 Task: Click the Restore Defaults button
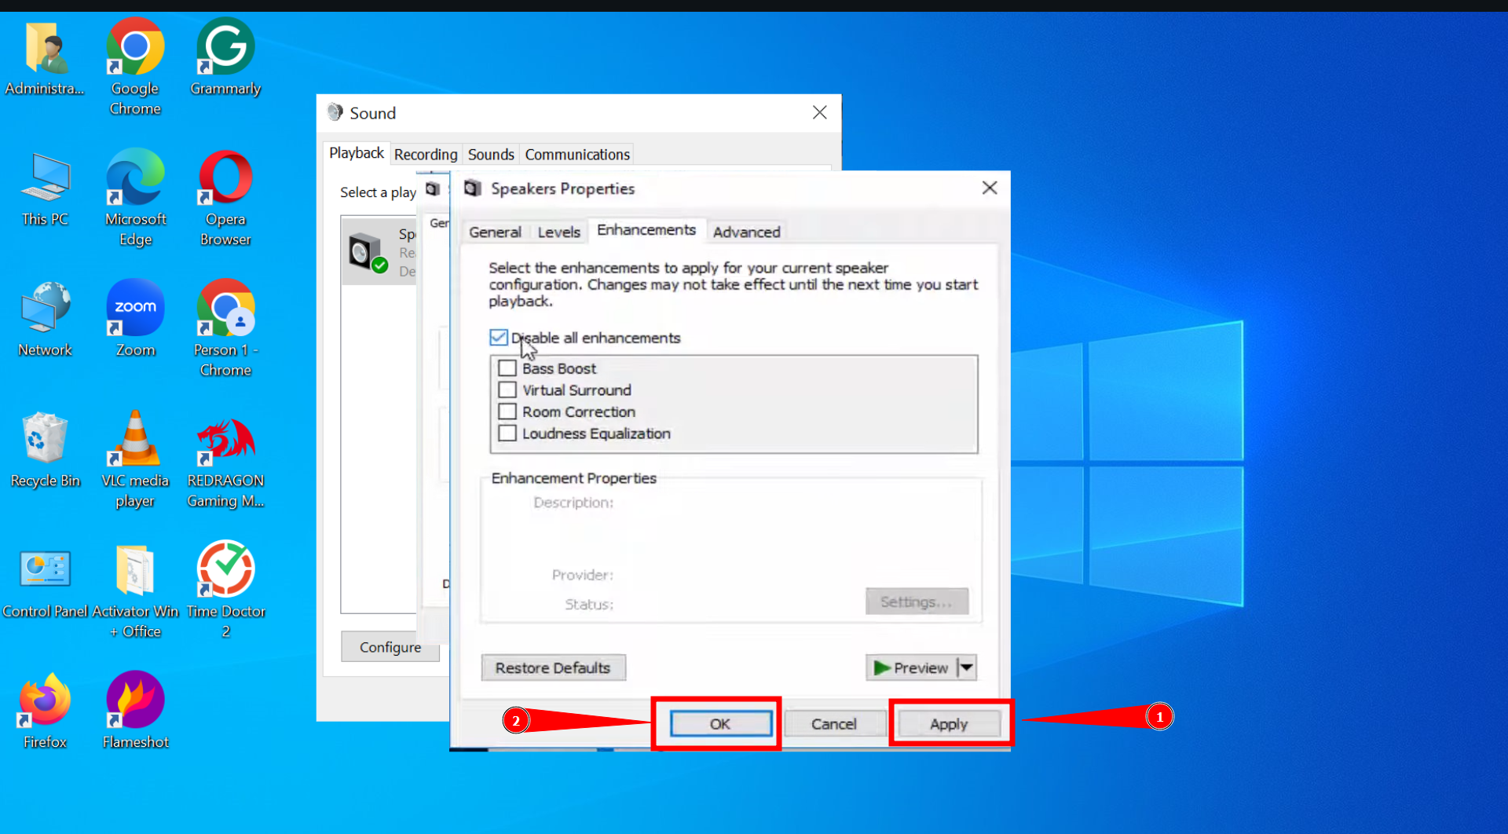(553, 668)
